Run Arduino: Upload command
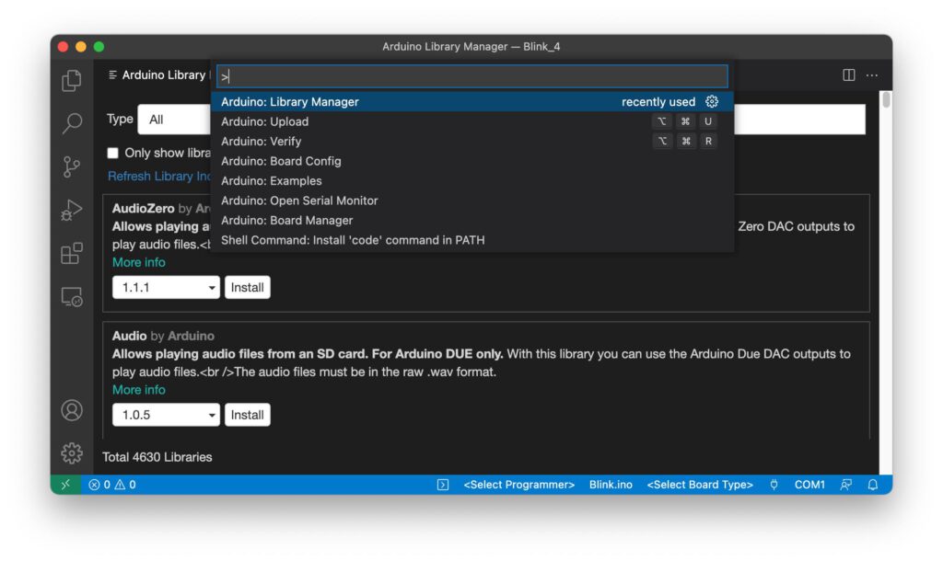This screenshot has height=561, width=943. click(x=472, y=121)
